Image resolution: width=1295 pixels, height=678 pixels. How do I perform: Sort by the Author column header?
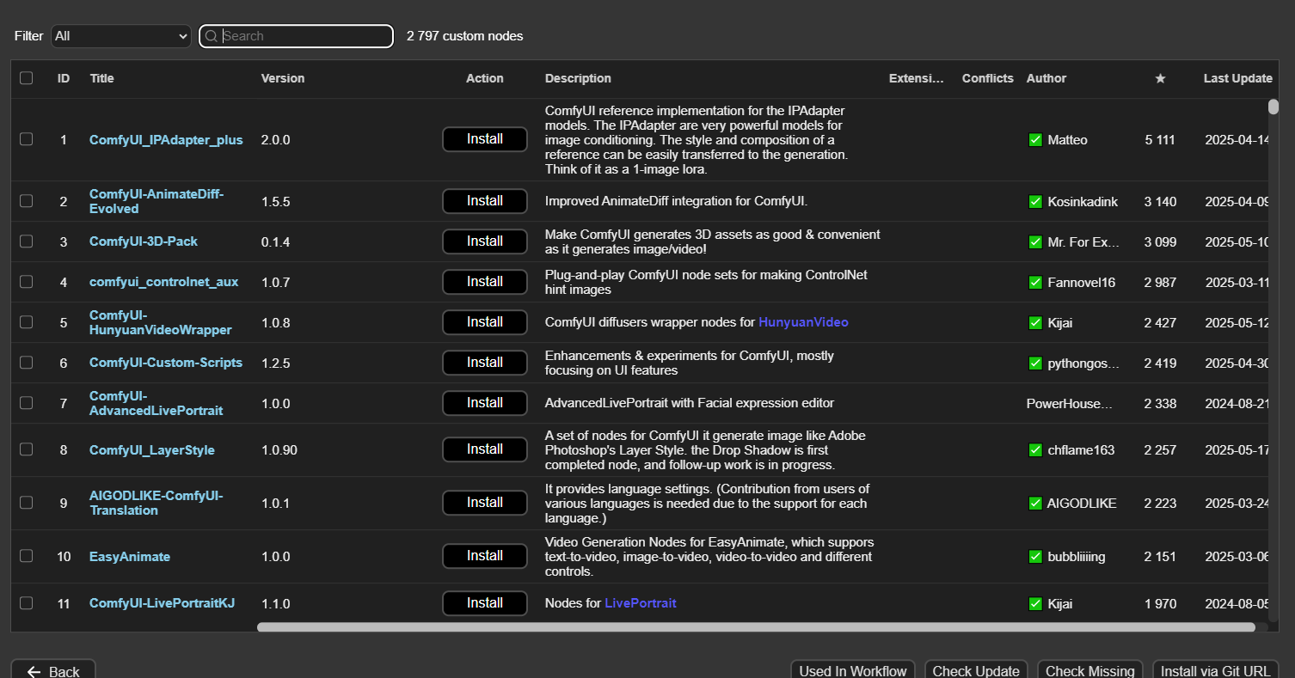(x=1046, y=78)
